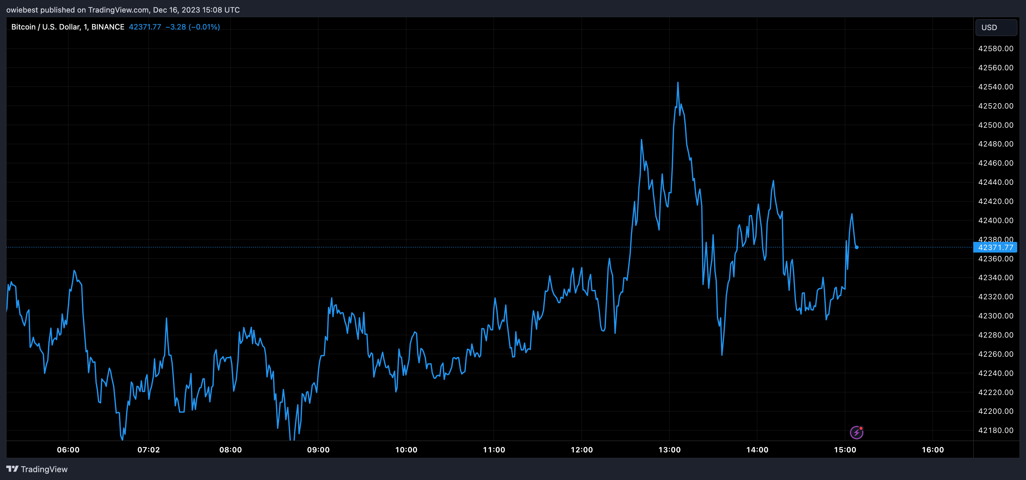
Task: Click the 15:00 time axis label
Action: click(x=845, y=450)
